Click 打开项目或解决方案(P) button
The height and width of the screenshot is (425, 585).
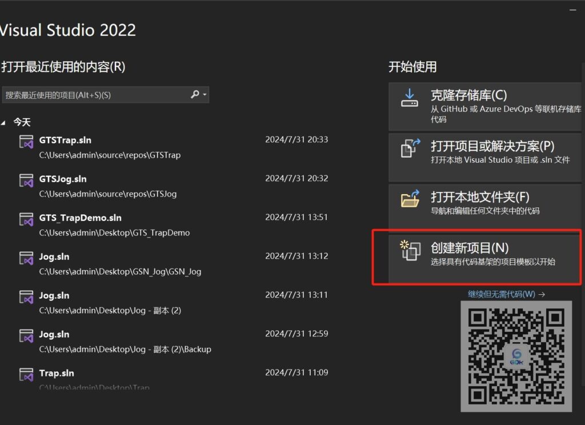click(x=484, y=157)
